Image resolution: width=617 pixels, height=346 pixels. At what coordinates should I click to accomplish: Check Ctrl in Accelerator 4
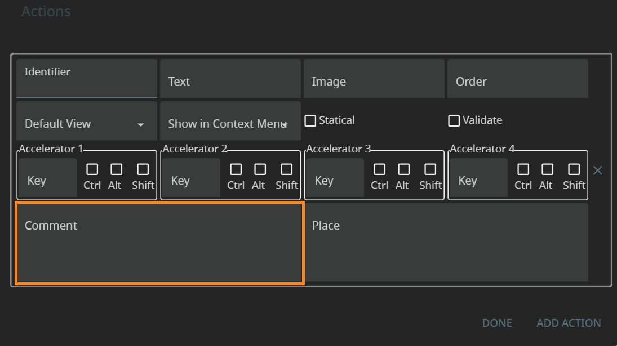[523, 169]
